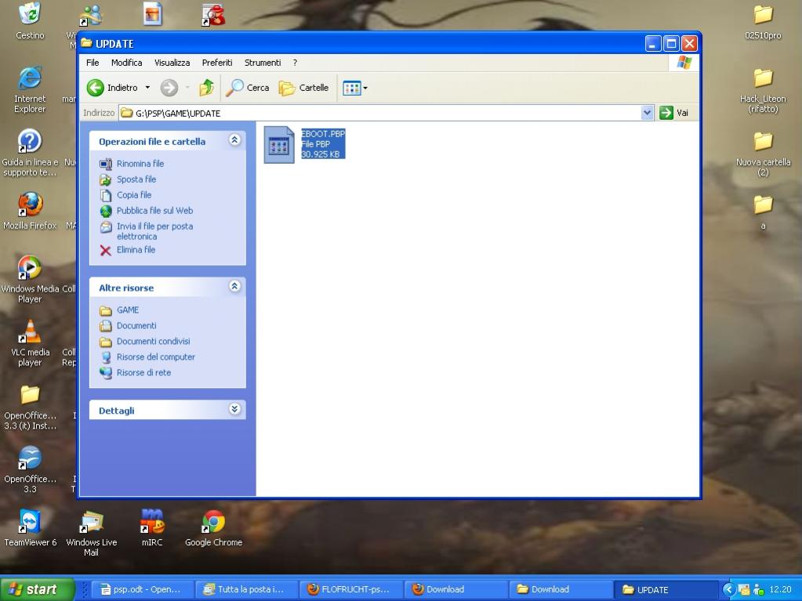Select the EBOOT.PBP file icon
This screenshot has width=802, height=601.
pyautogui.click(x=279, y=145)
